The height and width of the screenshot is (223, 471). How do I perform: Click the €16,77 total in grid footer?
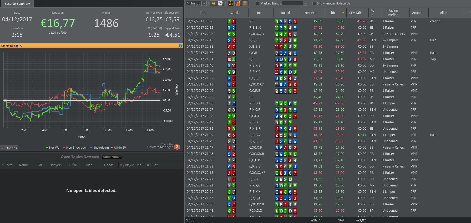pyautogui.click(x=316, y=220)
